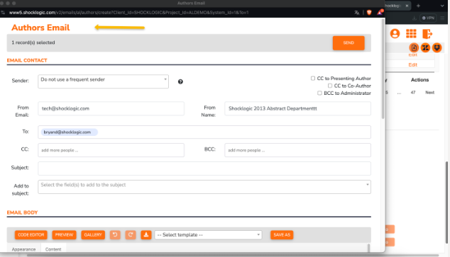Image resolution: width=450 pixels, height=257 pixels.
Task: Click the PREVIEW button
Action: point(64,234)
